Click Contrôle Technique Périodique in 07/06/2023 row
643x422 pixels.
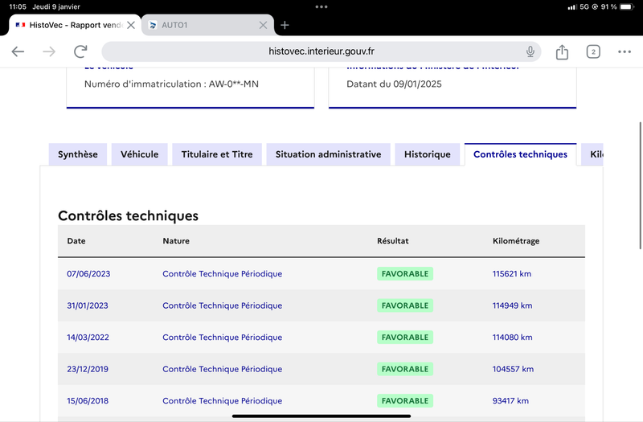pyautogui.click(x=223, y=273)
